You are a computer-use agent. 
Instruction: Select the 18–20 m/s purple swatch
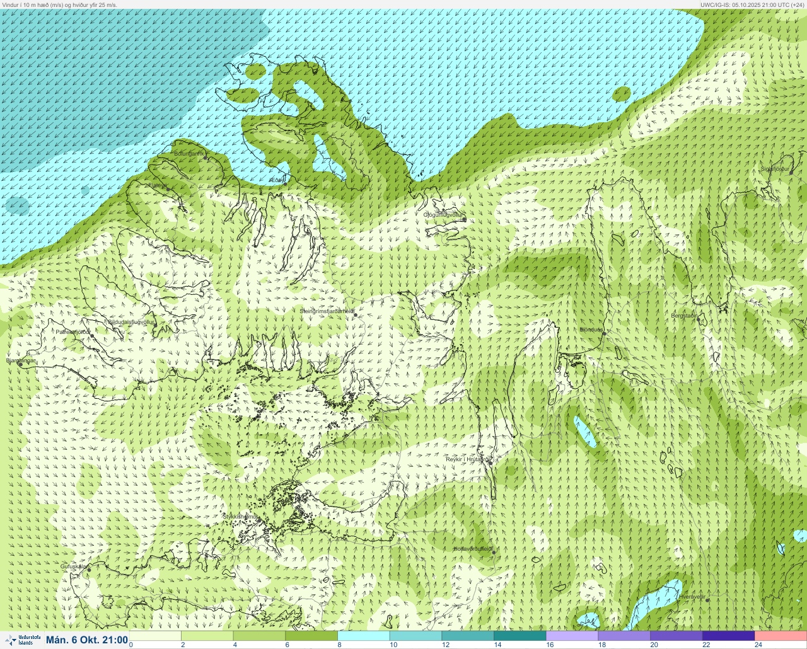coord(624,636)
